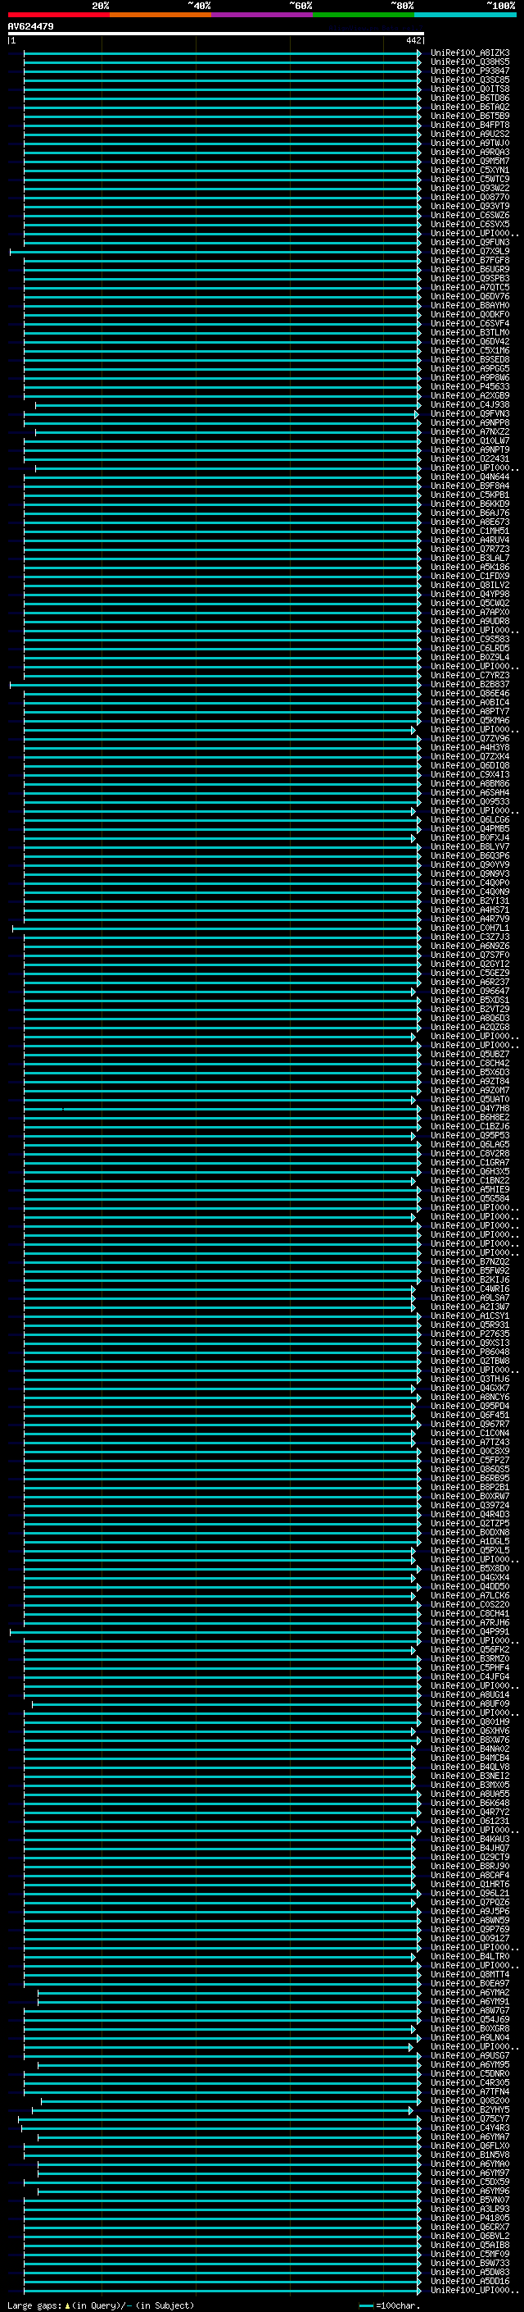Select label UniRef100_Q93W22
The height and width of the screenshot is (2312, 524).
(x=470, y=189)
